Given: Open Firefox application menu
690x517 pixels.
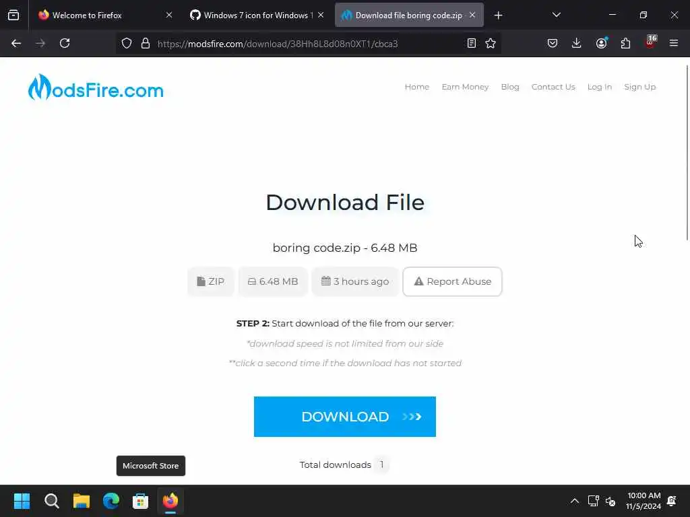Looking at the screenshot, I should pos(674,43).
